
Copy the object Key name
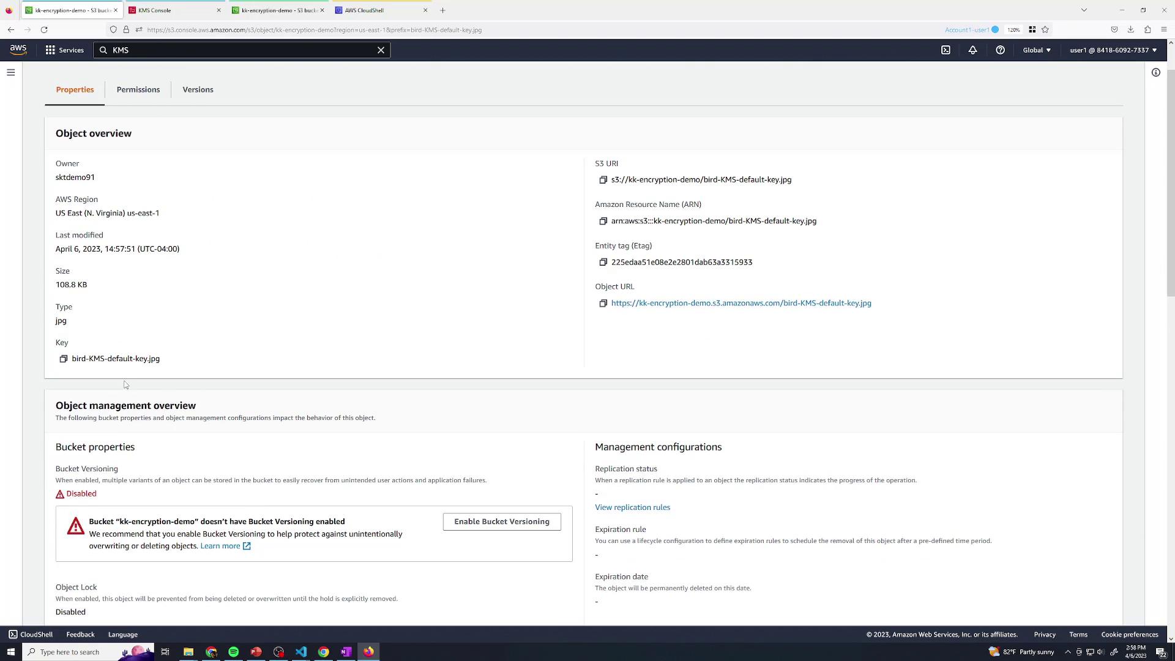[63, 359]
